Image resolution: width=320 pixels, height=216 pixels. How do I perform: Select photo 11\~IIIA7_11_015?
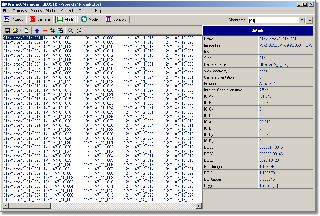point(138,38)
